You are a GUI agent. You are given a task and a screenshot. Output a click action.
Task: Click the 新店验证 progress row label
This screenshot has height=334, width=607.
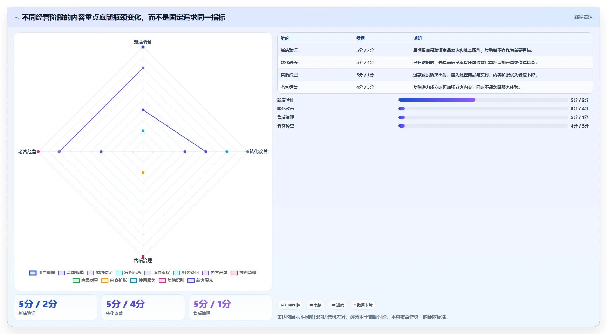pyautogui.click(x=286, y=100)
